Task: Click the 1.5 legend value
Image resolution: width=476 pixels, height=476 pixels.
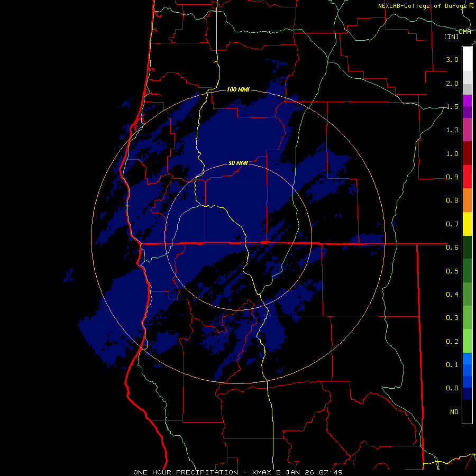Action: 452,106
